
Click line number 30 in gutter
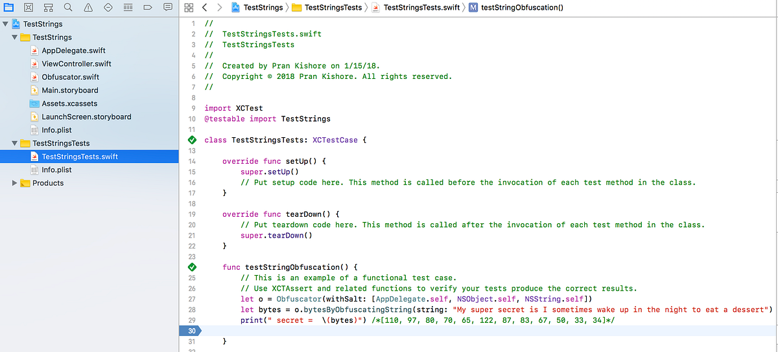[x=191, y=331]
